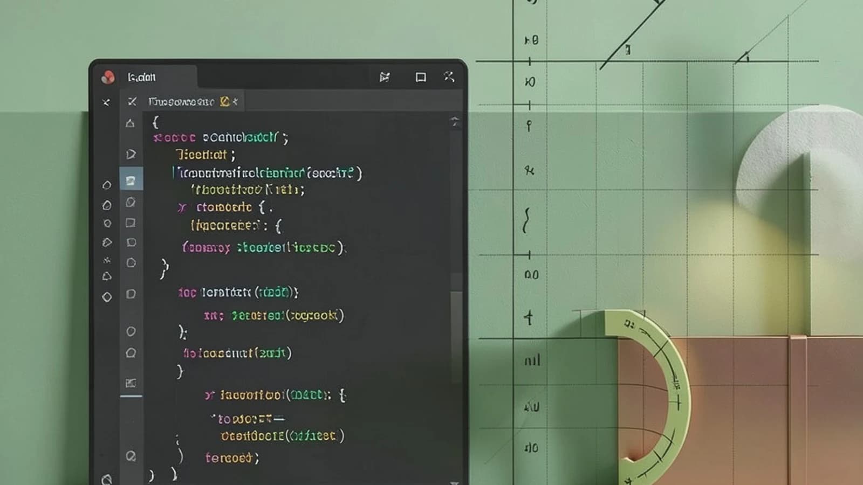Click the small asterisk icon in outer sidebar
Screen dimensions: 863x485
[107, 260]
